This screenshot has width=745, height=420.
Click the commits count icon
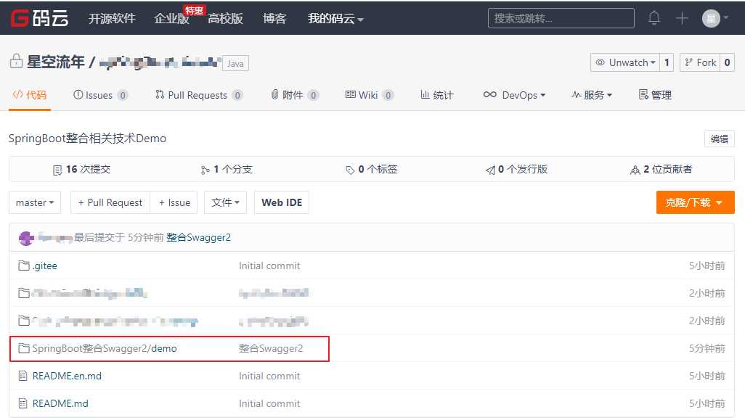[x=57, y=170]
